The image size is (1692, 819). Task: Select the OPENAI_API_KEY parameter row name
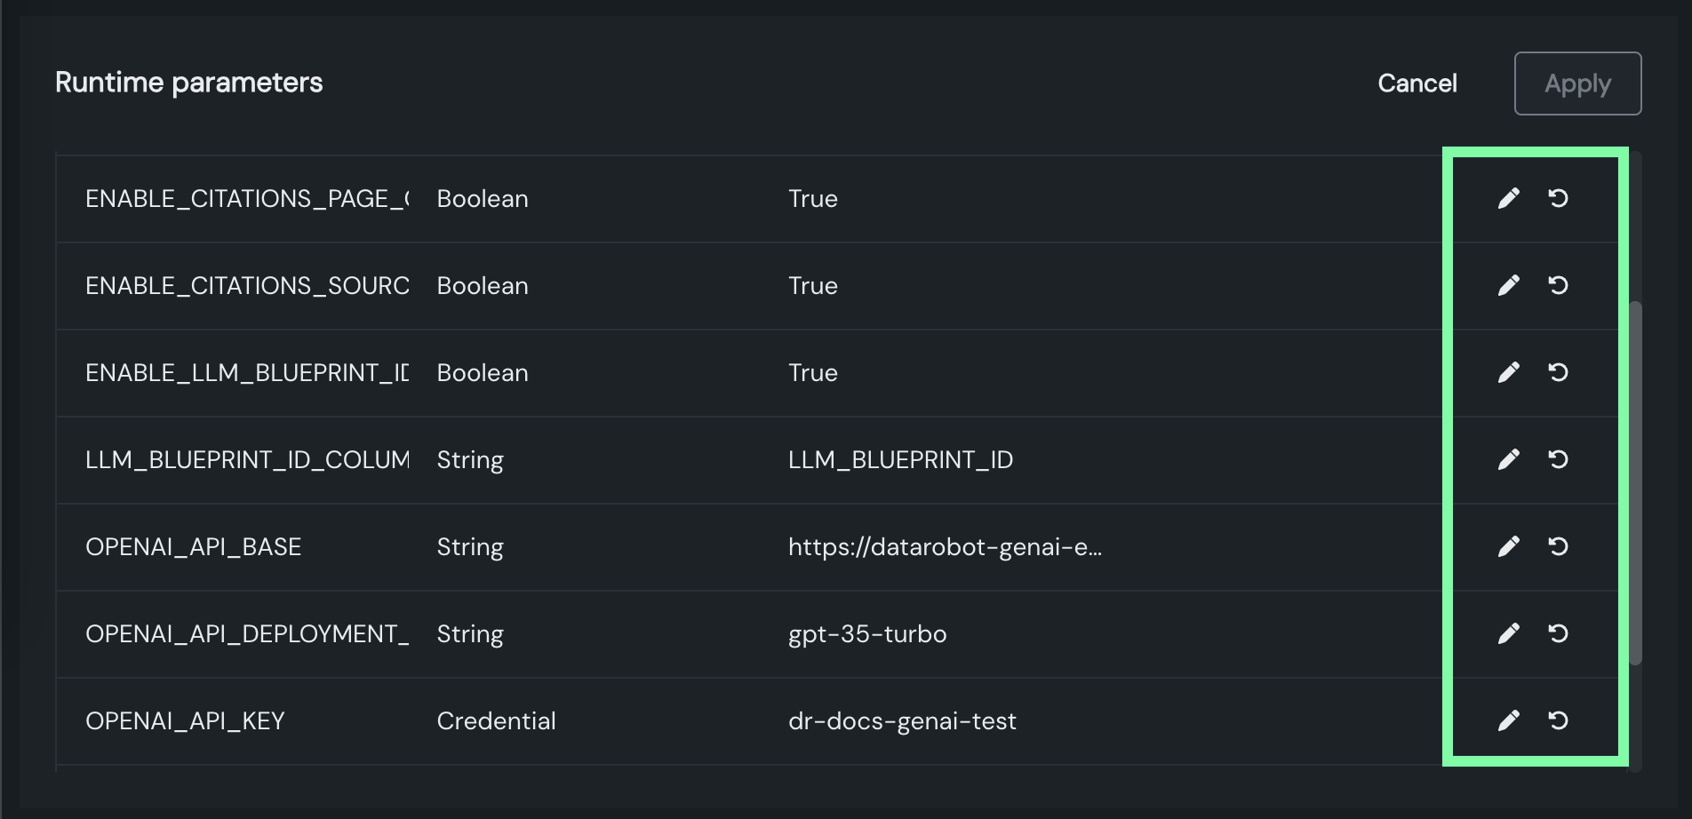pyautogui.click(x=185, y=720)
